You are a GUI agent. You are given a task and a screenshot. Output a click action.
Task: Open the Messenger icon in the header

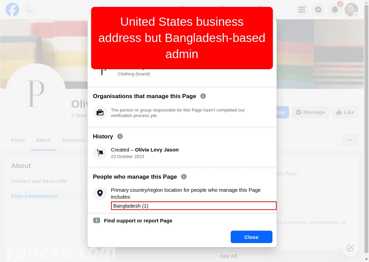(318, 10)
